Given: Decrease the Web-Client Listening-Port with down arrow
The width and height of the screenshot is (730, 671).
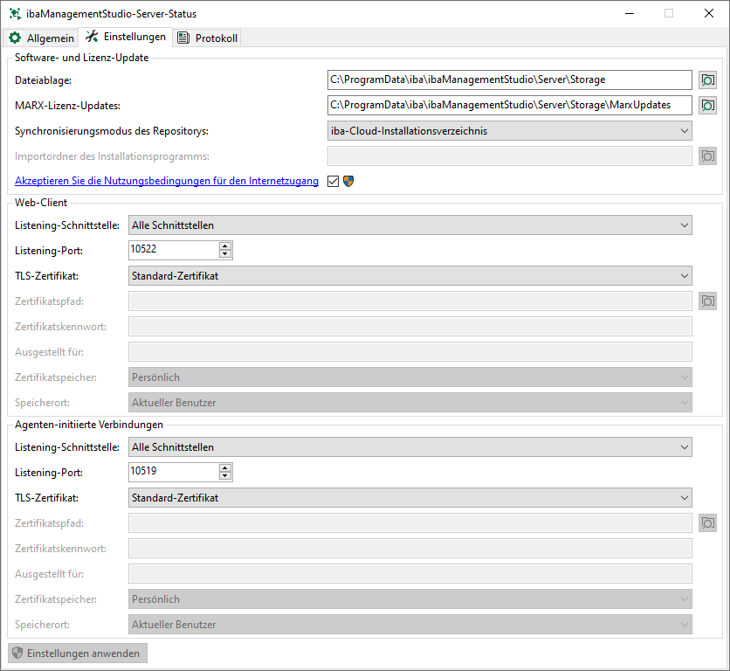Looking at the screenshot, I should click(x=225, y=254).
